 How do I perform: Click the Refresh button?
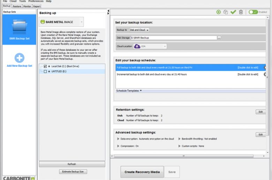point(72,164)
